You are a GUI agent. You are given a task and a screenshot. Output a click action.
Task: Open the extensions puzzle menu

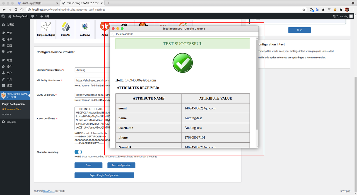(341, 9)
